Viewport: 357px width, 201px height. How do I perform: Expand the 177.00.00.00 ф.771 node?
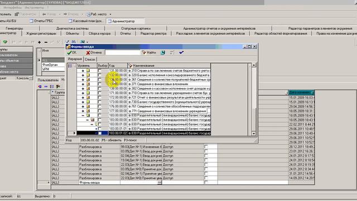(x=83, y=111)
